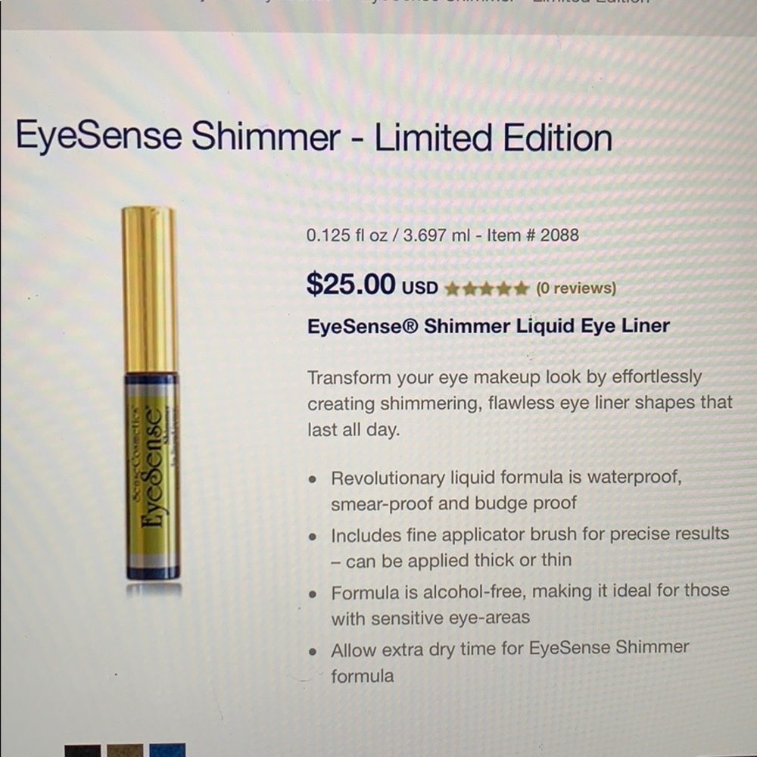The image size is (757, 757).
Task: Open the (0 reviews) link
Action: (x=575, y=288)
